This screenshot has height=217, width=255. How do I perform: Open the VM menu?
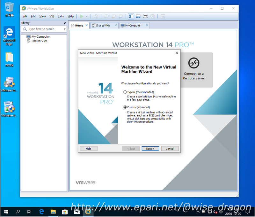[x=52, y=16]
